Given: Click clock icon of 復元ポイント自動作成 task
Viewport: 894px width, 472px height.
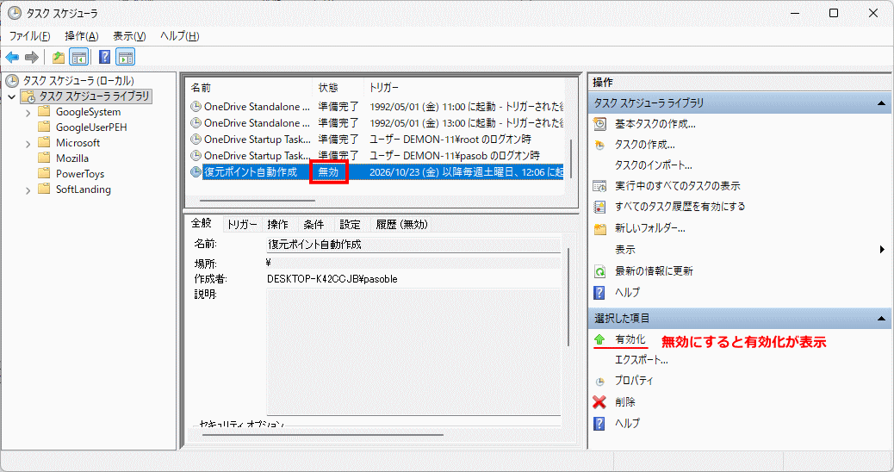Looking at the screenshot, I should point(196,171).
